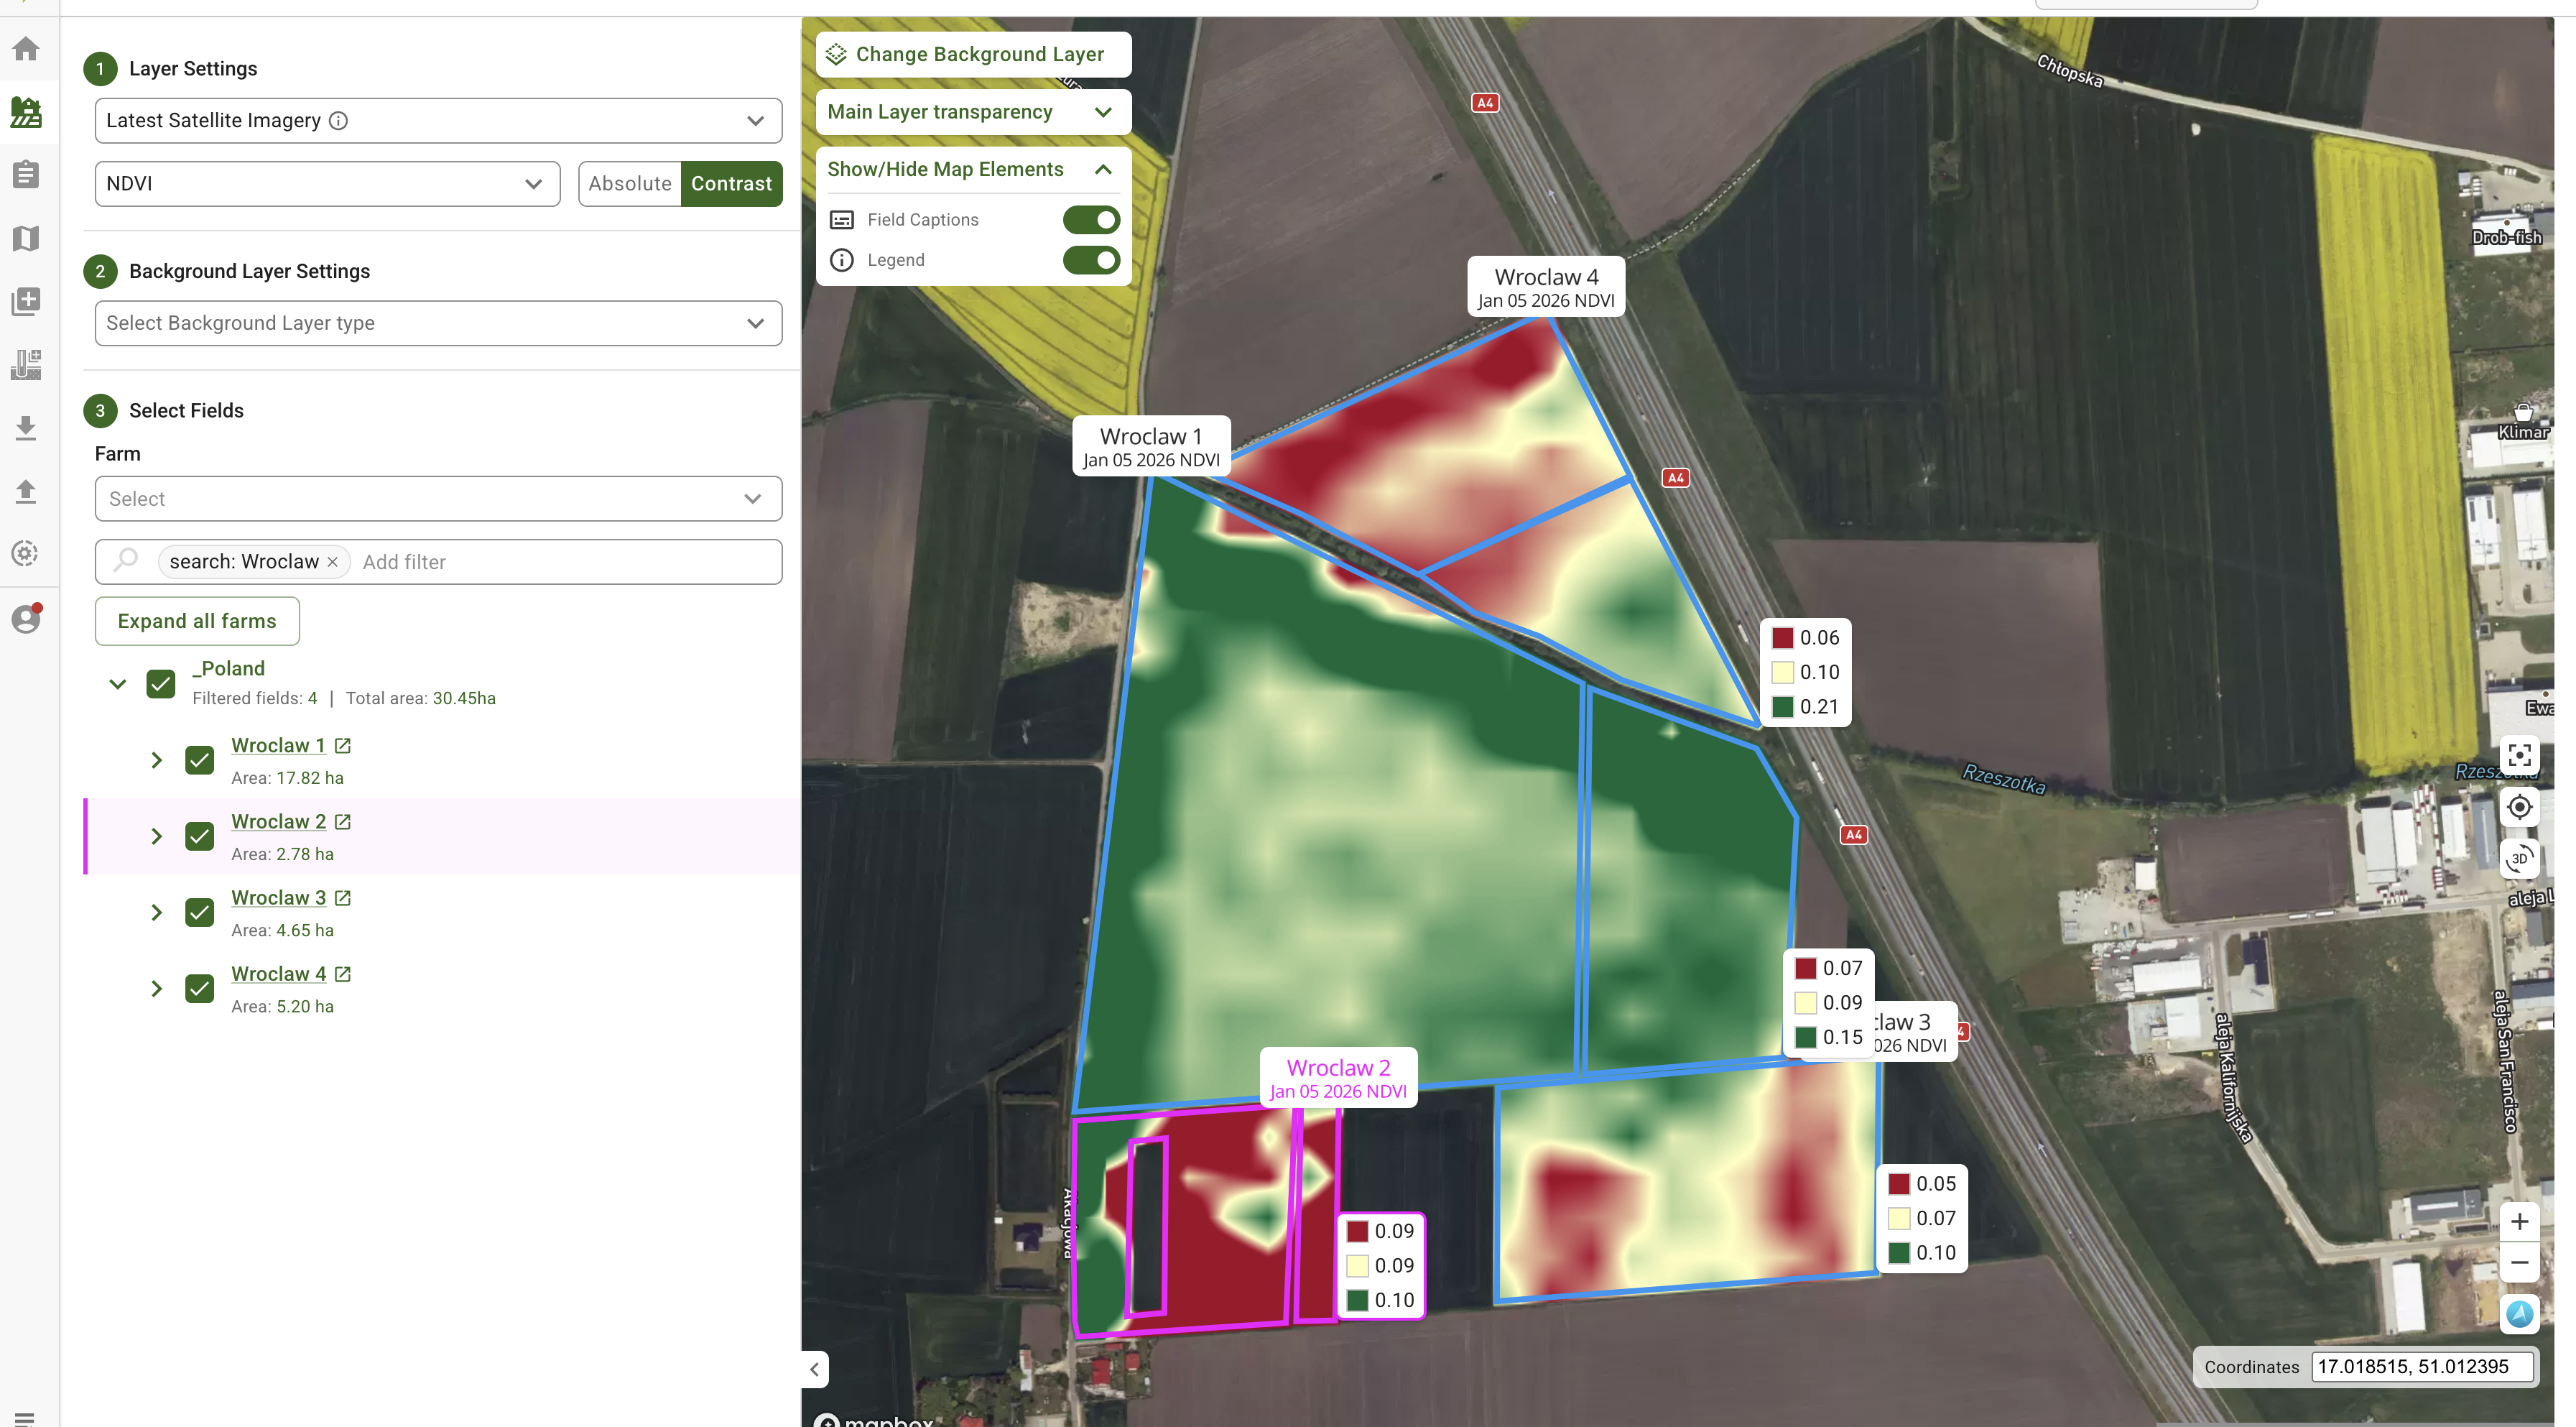
Task: Open user account icon in sidebar
Action: (x=26, y=619)
